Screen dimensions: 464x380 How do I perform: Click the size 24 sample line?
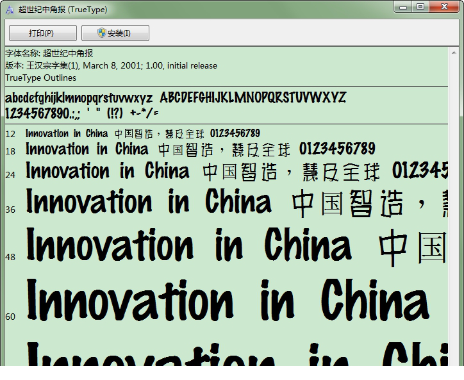(236, 171)
